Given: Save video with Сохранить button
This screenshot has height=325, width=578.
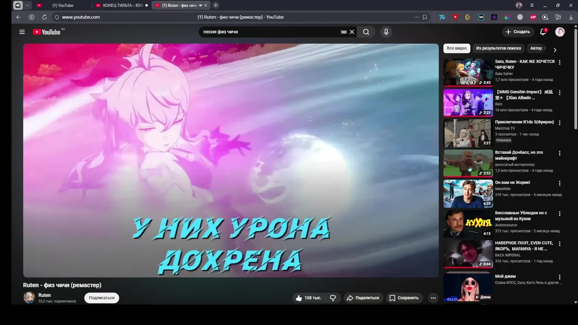Looking at the screenshot, I should 404,298.
